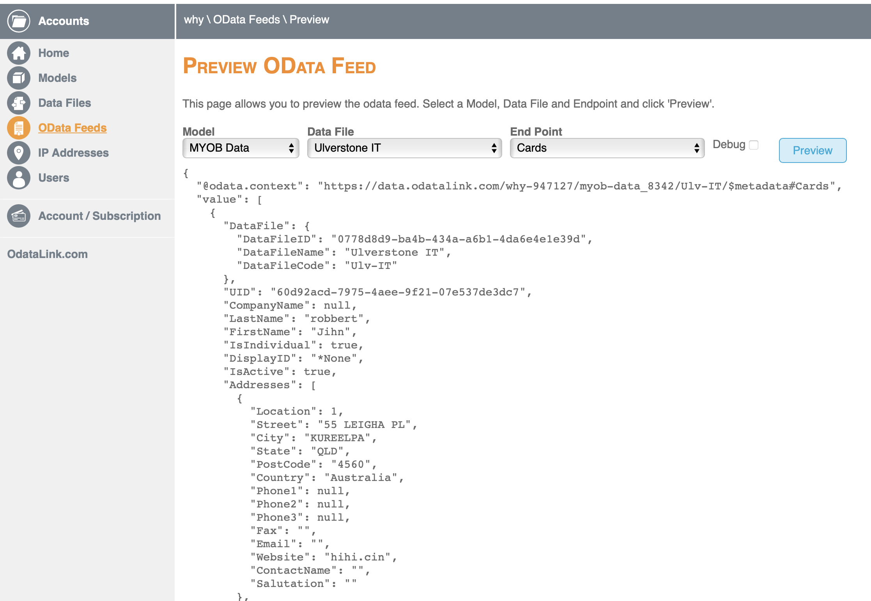Click the "Phone1": null line

tap(300, 491)
